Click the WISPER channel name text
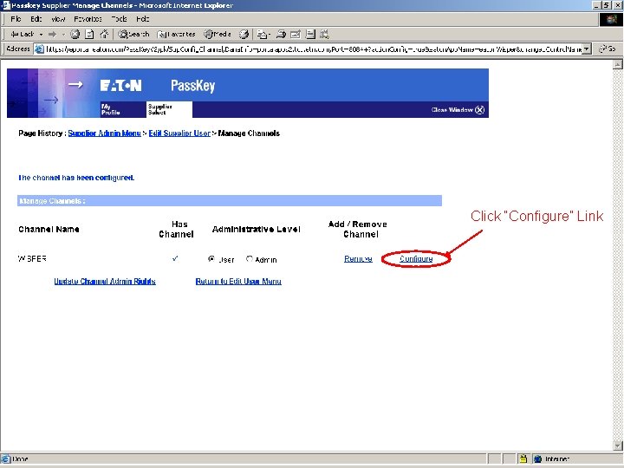This screenshot has height=468, width=624. tap(32, 258)
